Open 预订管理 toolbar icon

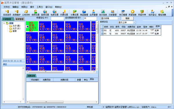[x=123, y=13]
